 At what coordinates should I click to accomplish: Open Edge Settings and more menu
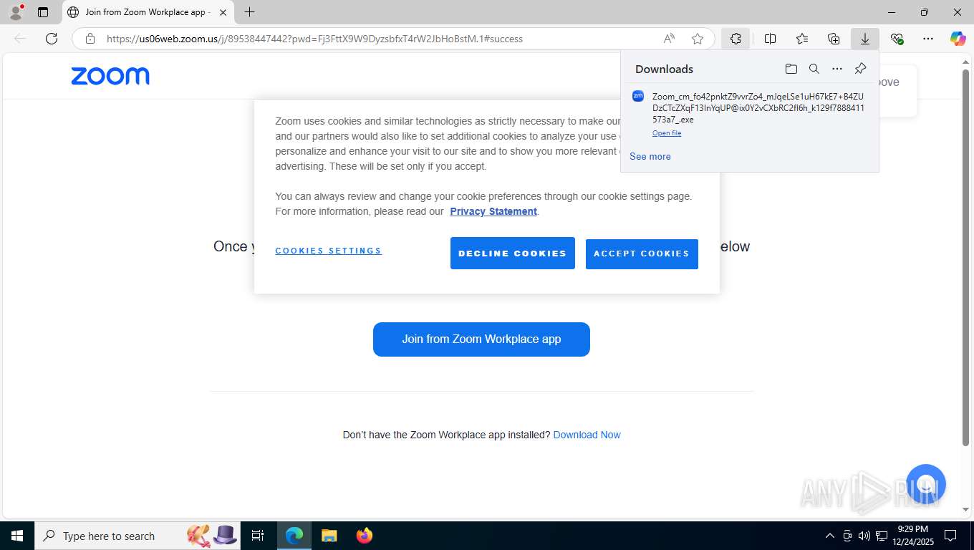(x=928, y=39)
